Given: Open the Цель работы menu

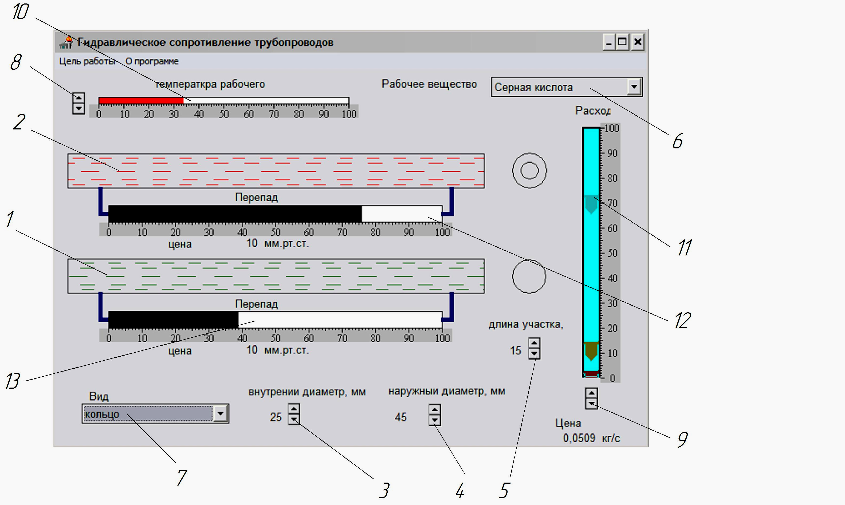Looking at the screenshot, I should [x=88, y=61].
